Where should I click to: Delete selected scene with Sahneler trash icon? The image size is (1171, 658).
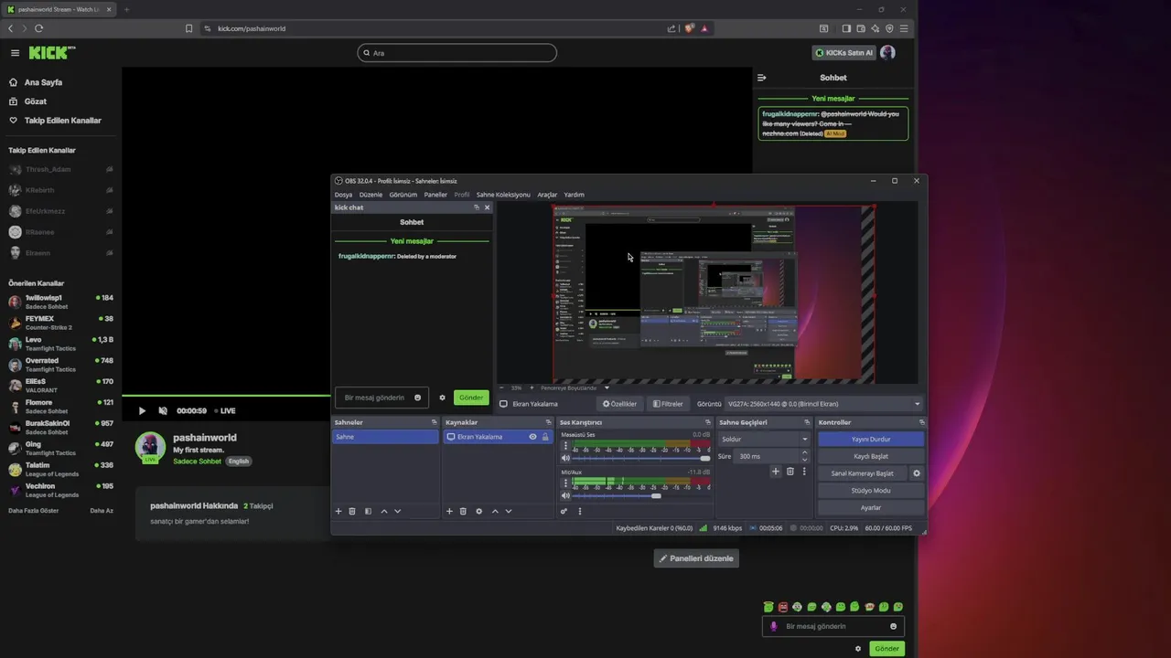(x=352, y=511)
